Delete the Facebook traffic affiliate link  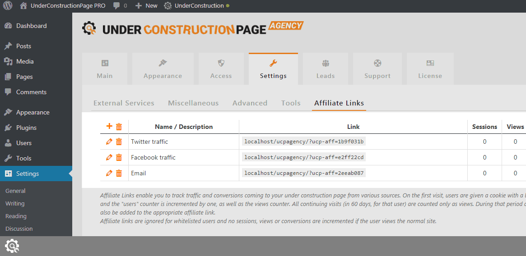119,157
